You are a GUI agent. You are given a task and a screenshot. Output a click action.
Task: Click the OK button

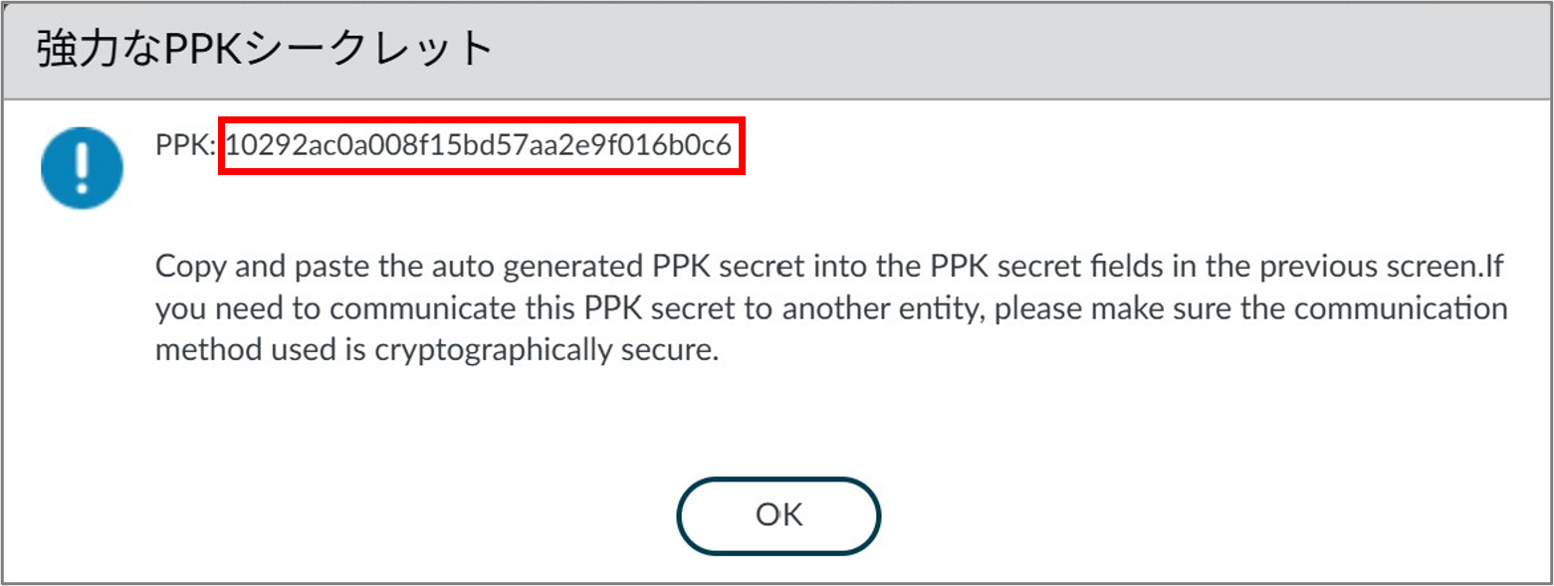click(778, 515)
